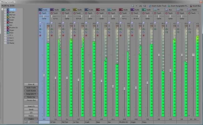
Task: Invert phase on the Organ channel strip
Action: pyautogui.click(x=132, y=32)
